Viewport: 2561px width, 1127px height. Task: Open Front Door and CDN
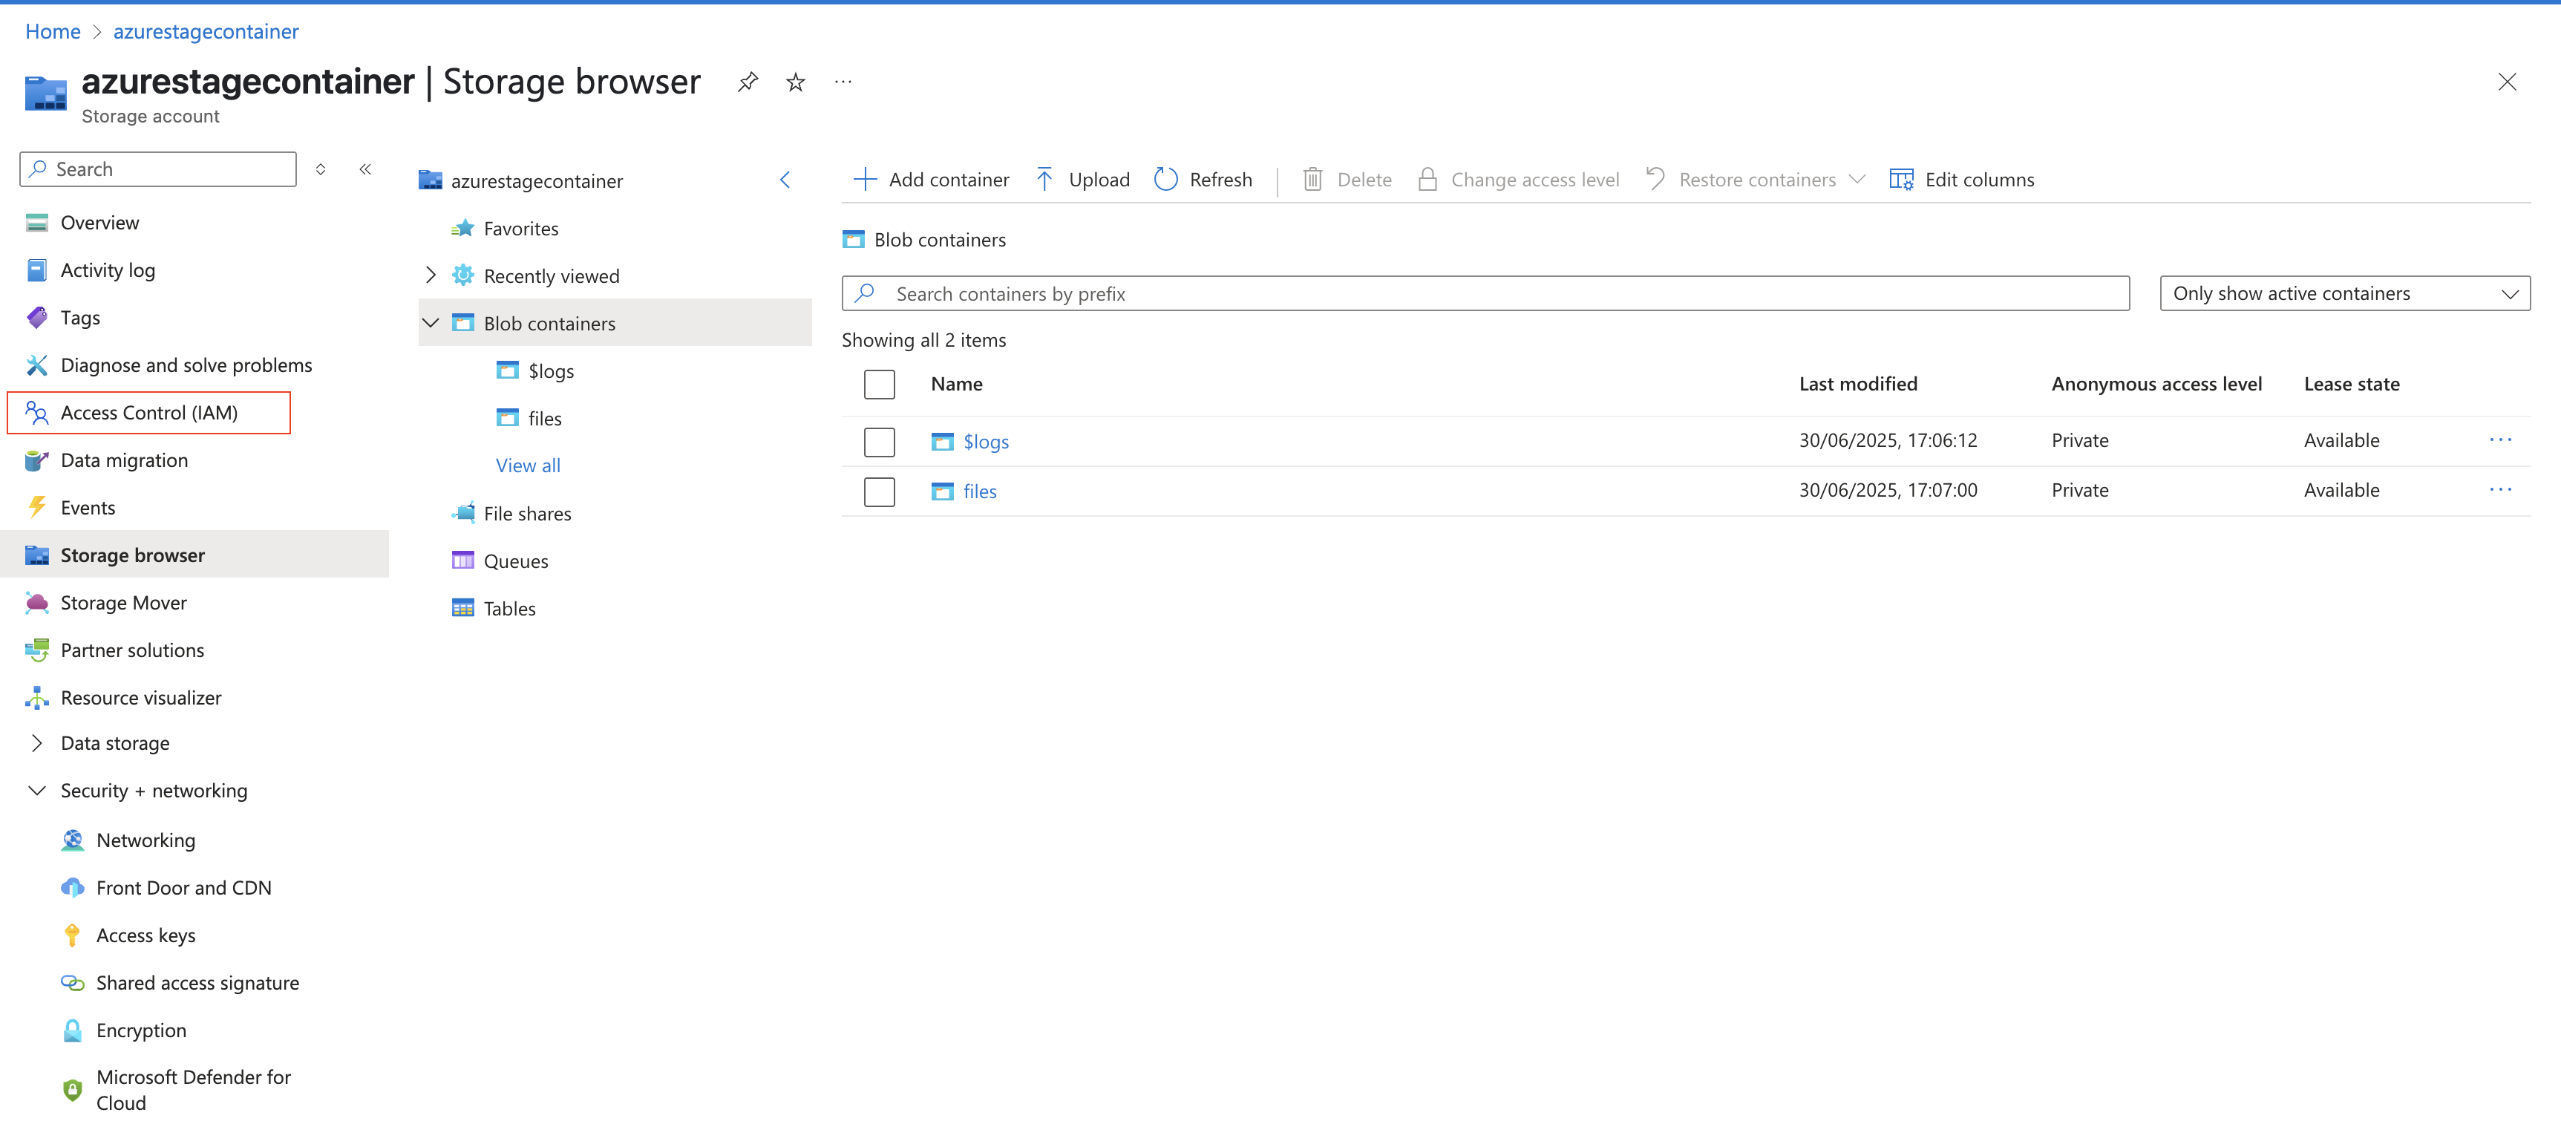click(183, 887)
